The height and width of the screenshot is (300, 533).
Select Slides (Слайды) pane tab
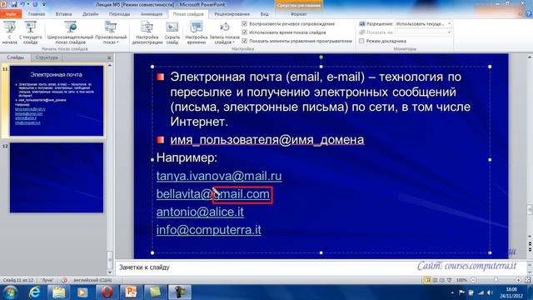tap(16, 57)
